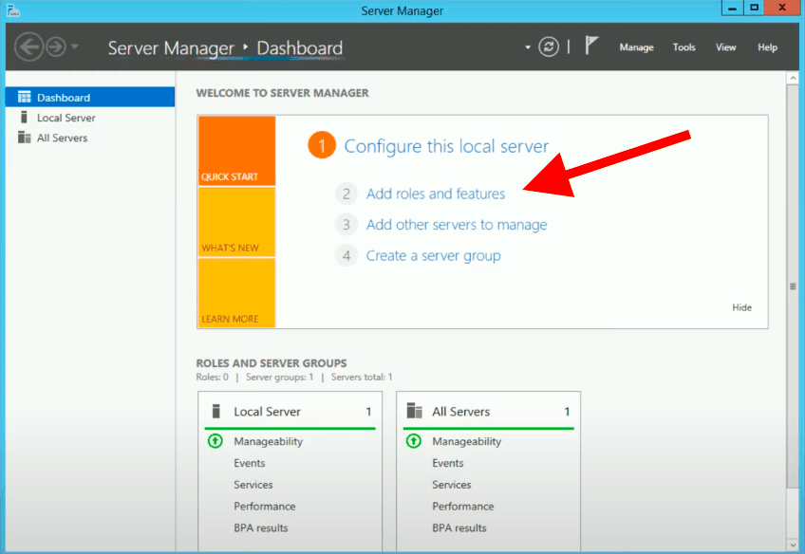Select Dashboard in the left pane
The height and width of the screenshot is (554, 805).
coord(90,97)
